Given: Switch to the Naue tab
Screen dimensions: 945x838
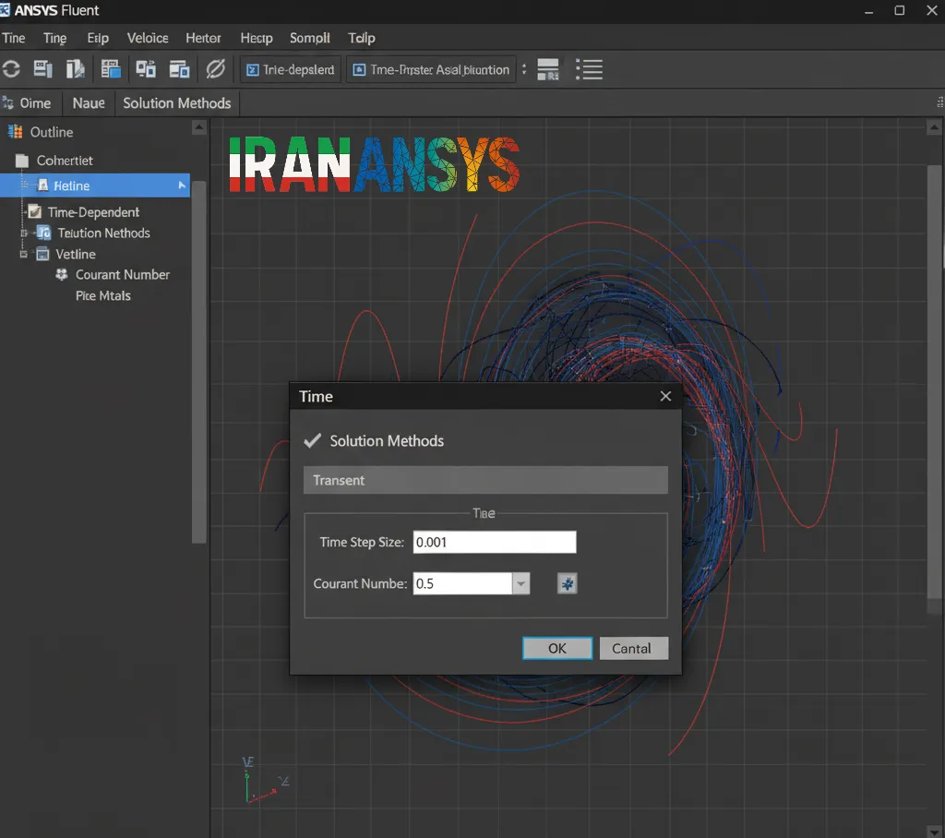Looking at the screenshot, I should (89, 103).
